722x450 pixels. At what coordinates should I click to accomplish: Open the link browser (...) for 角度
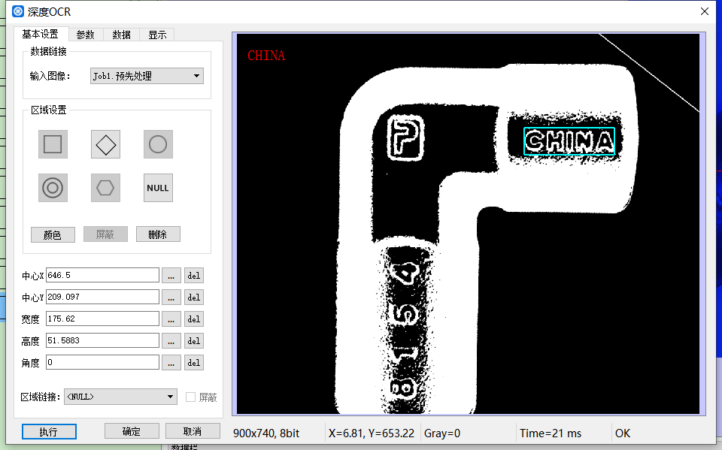tap(171, 363)
